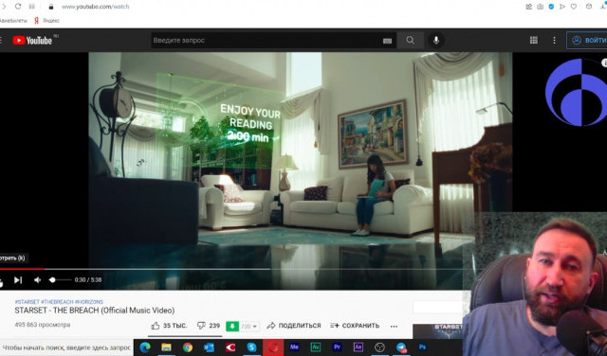607x356 pixels.
Task: Click the #STARSET hashtag link
Action: pos(28,302)
